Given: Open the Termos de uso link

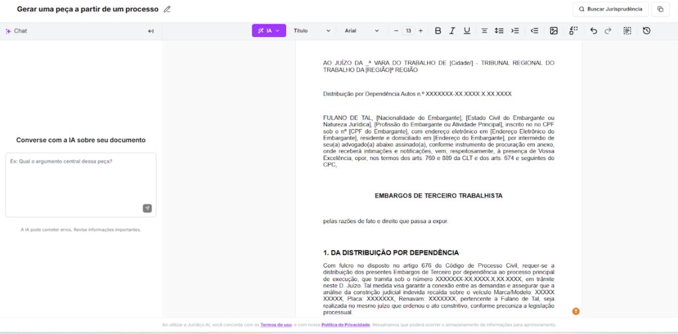Looking at the screenshot, I should tap(276, 325).
